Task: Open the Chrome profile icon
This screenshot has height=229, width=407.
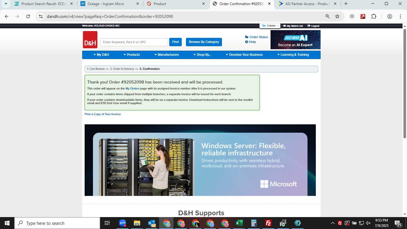Action: click(x=390, y=16)
